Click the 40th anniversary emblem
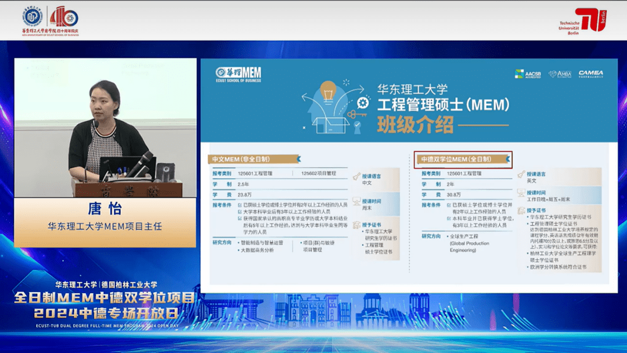This screenshot has height=353, width=627. coord(64,17)
